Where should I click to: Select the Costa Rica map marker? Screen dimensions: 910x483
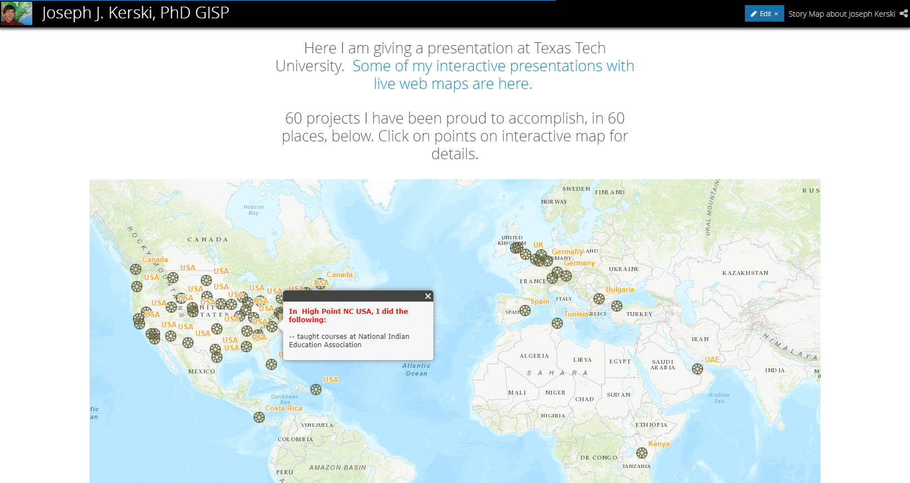point(259,417)
